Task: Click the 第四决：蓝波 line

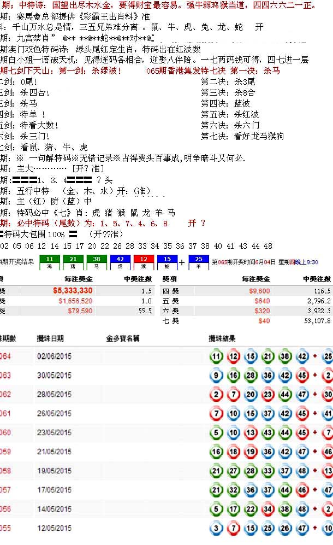Action: click(x=225, y=103)
